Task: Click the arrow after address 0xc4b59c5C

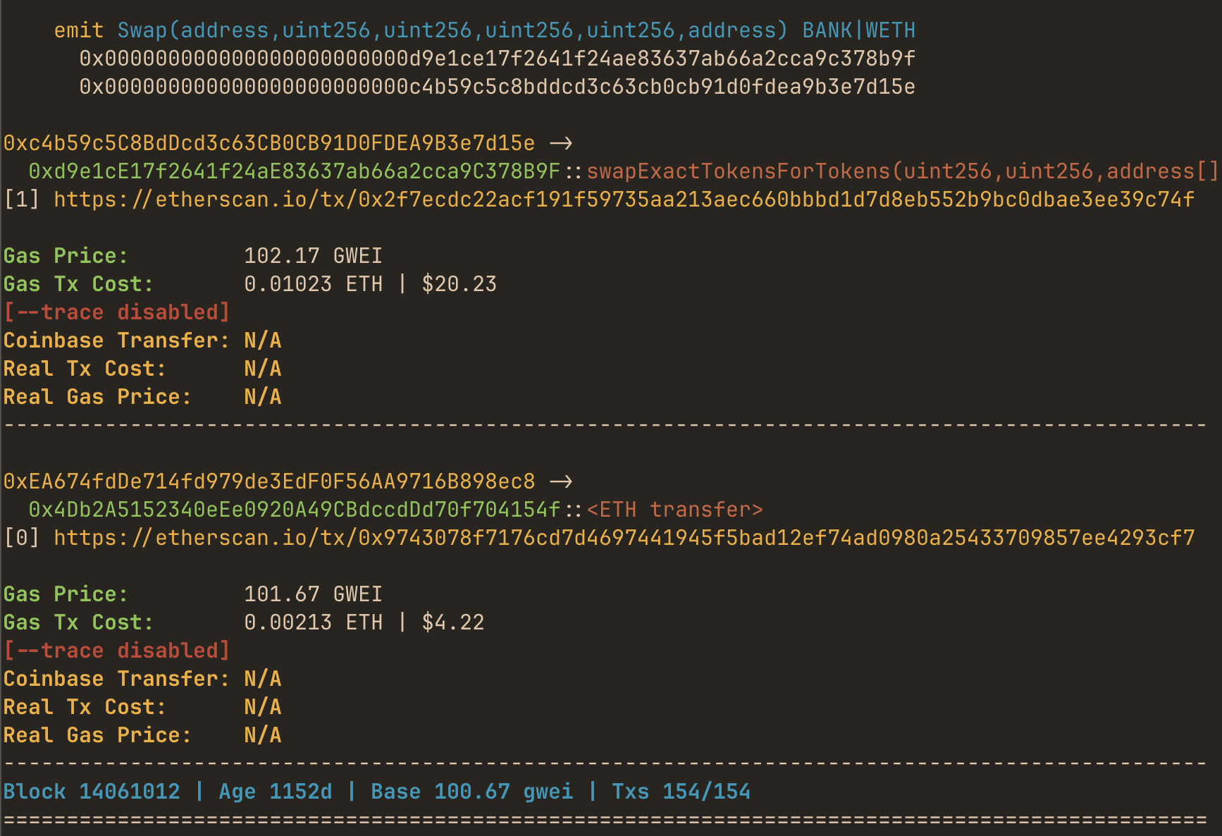Action: (x=561, y=143)
